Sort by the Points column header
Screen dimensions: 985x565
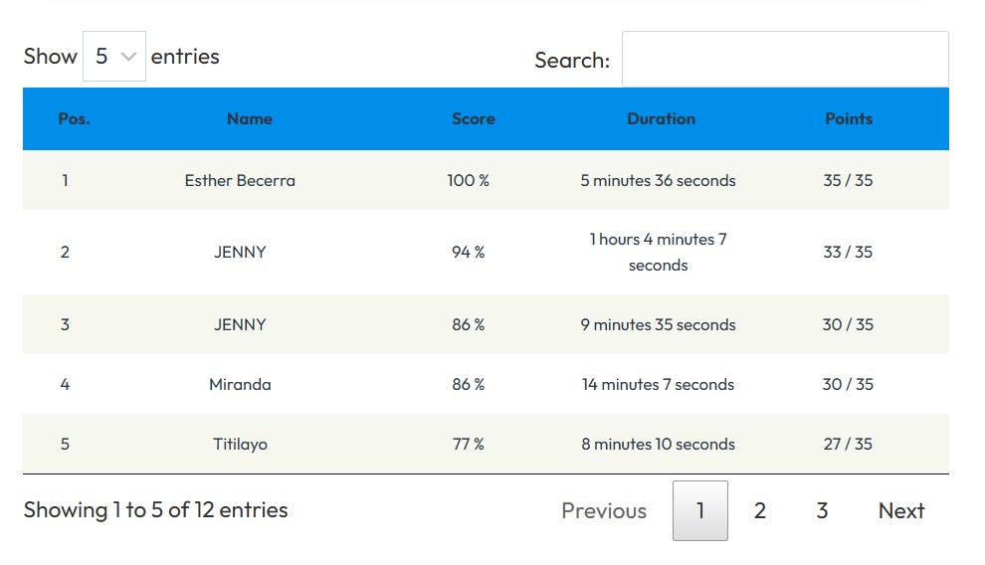(x=848, y=118)
